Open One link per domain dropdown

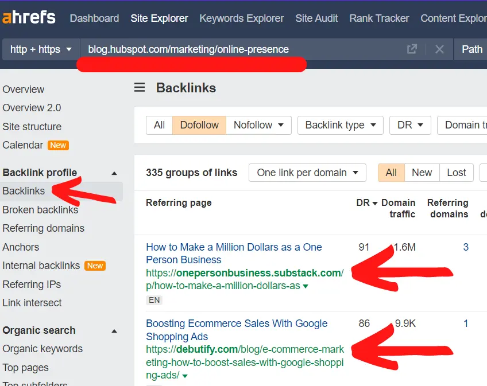tap(307, 173)
